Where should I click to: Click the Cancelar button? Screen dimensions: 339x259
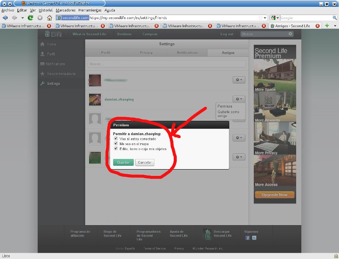tap(144, 162)
